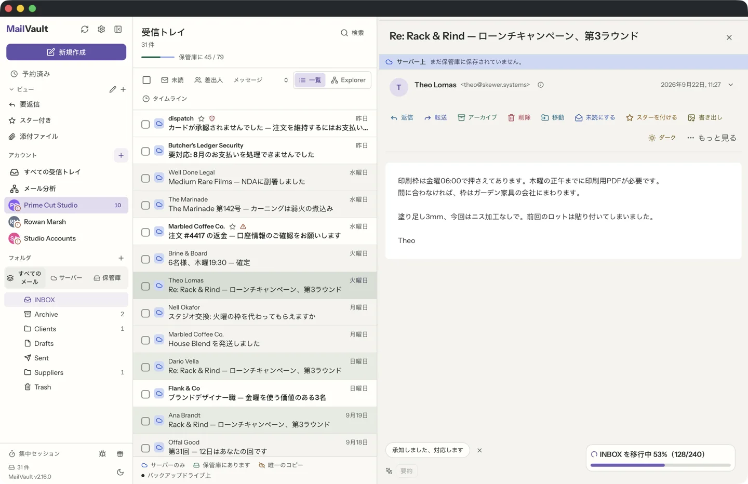The height and width of the screenshot is (484, 748).
Task: Check the box for the dispatch email
Action: tap(145, 124)
